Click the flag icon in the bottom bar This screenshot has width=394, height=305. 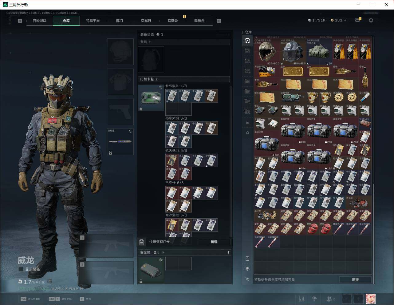tap(314, 299)
